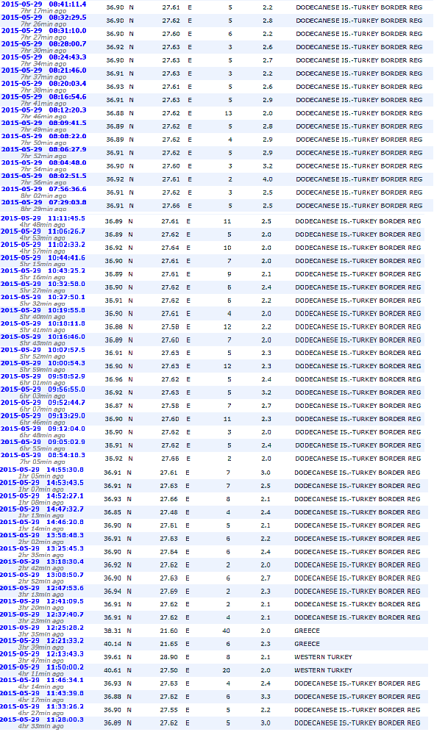The height and width of the screenshot is (732, 434).
Task: View details for the 08:06:27.9 event
Action: point(44,149)
